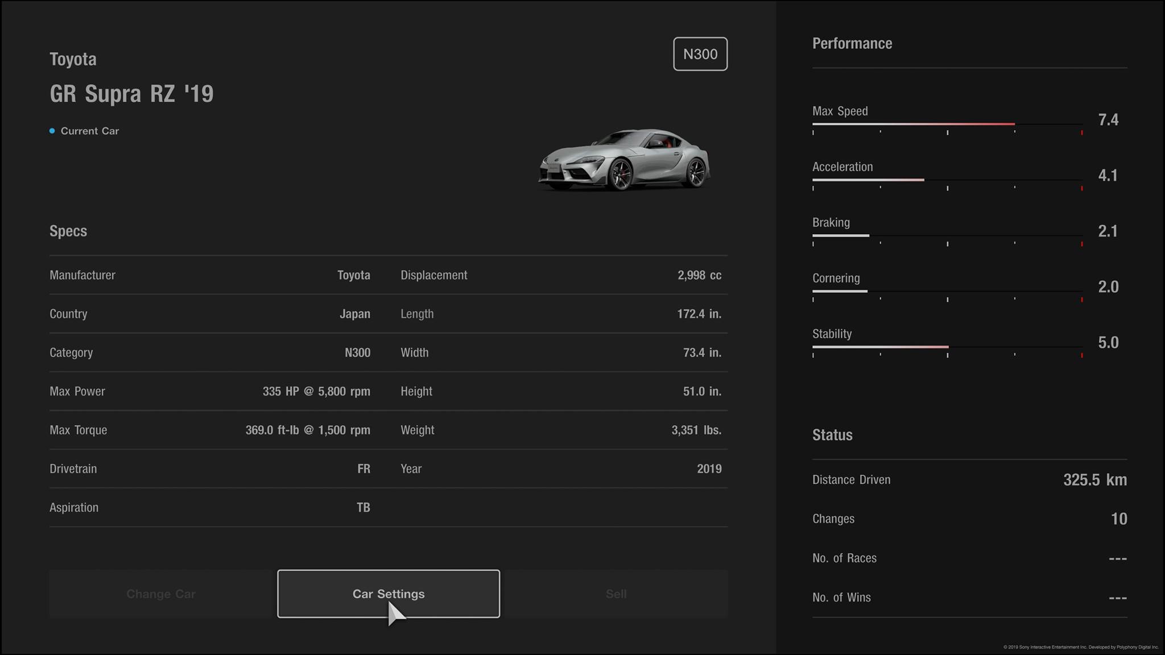The height and width of the screenshot is (655, 1165).
Task: Select the Max Torque spec row
Action: 210,430
